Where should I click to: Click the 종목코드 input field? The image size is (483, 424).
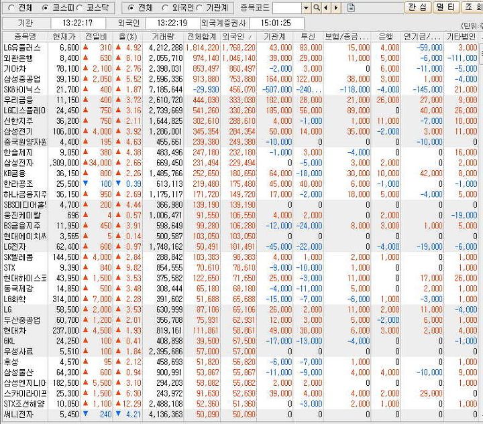pyautogui.click(x=287, y=7)
